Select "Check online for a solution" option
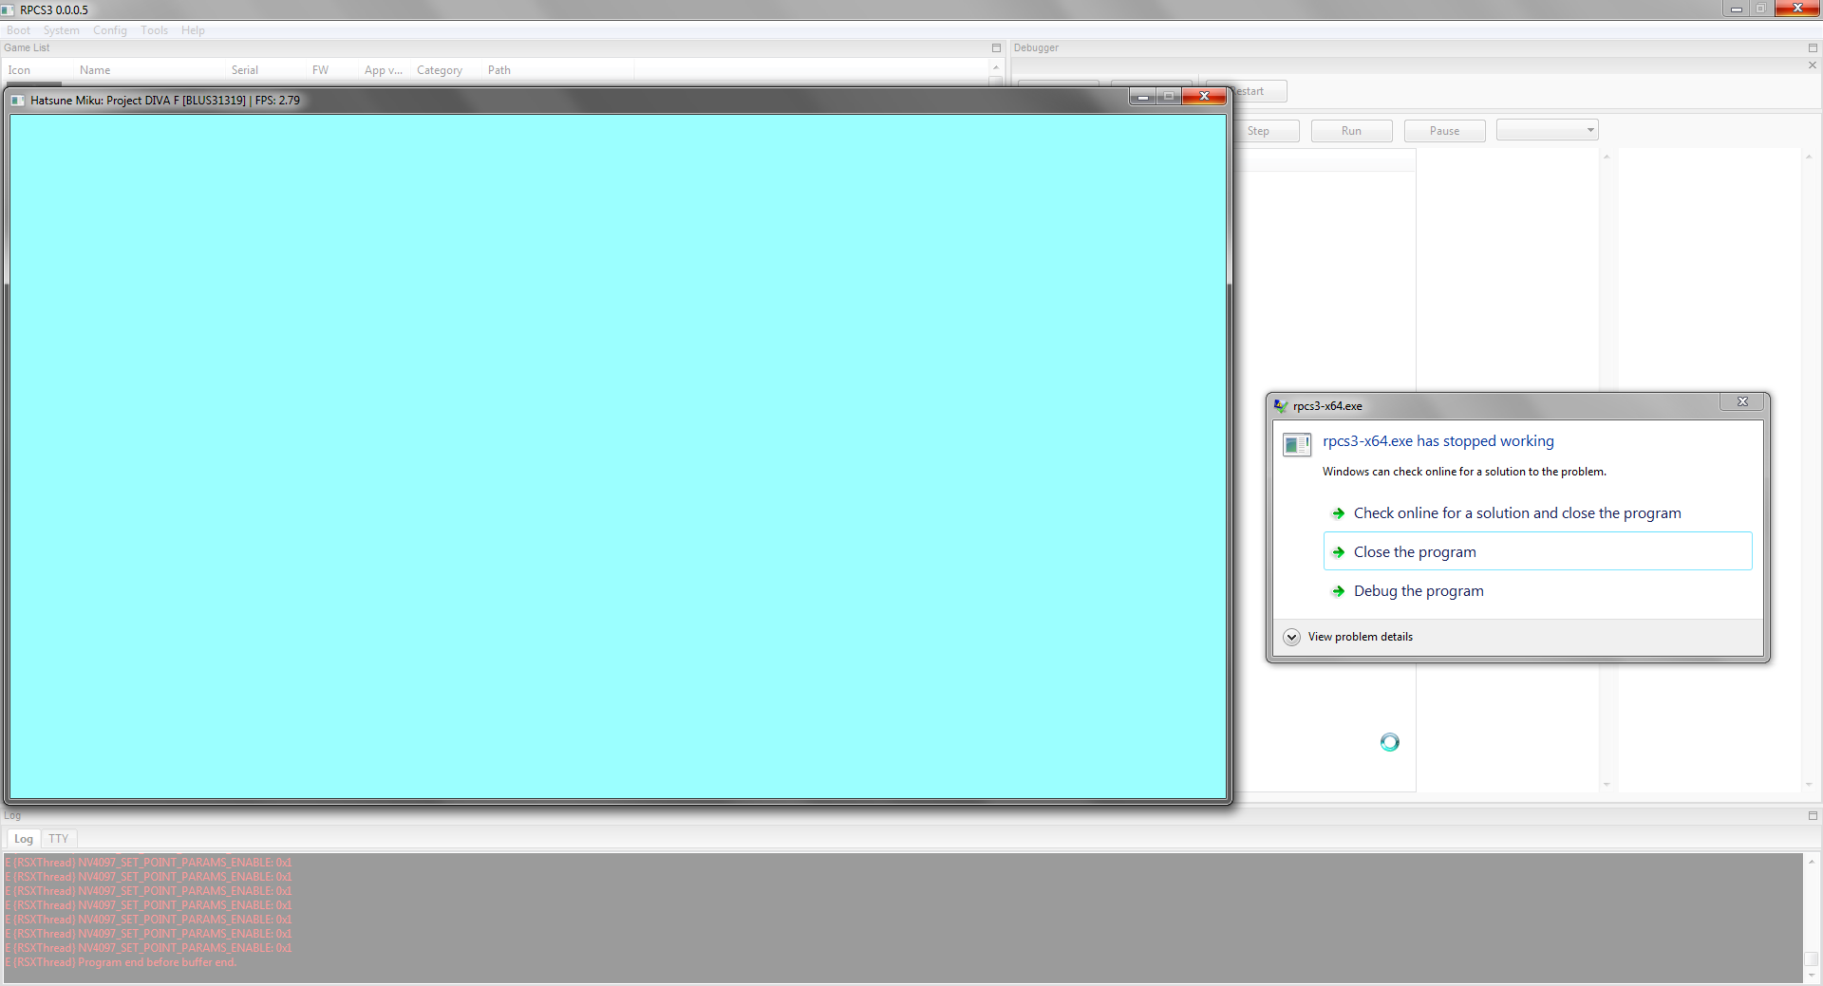The height and width of the screenshot is (986, 1823). pyautogui.click(x=1516, y=513)
